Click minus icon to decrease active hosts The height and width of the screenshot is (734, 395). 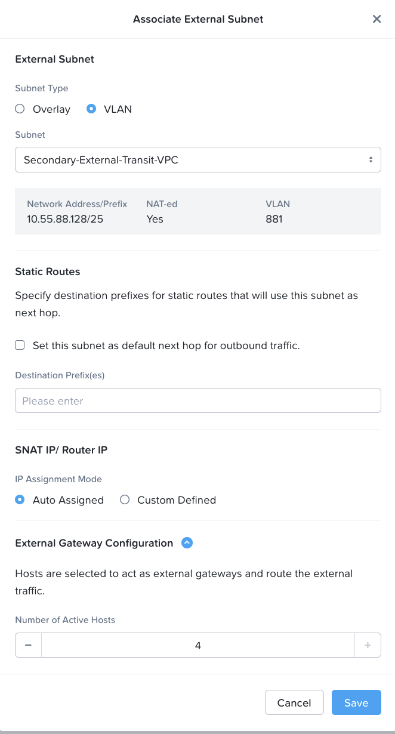coord(28,645)
